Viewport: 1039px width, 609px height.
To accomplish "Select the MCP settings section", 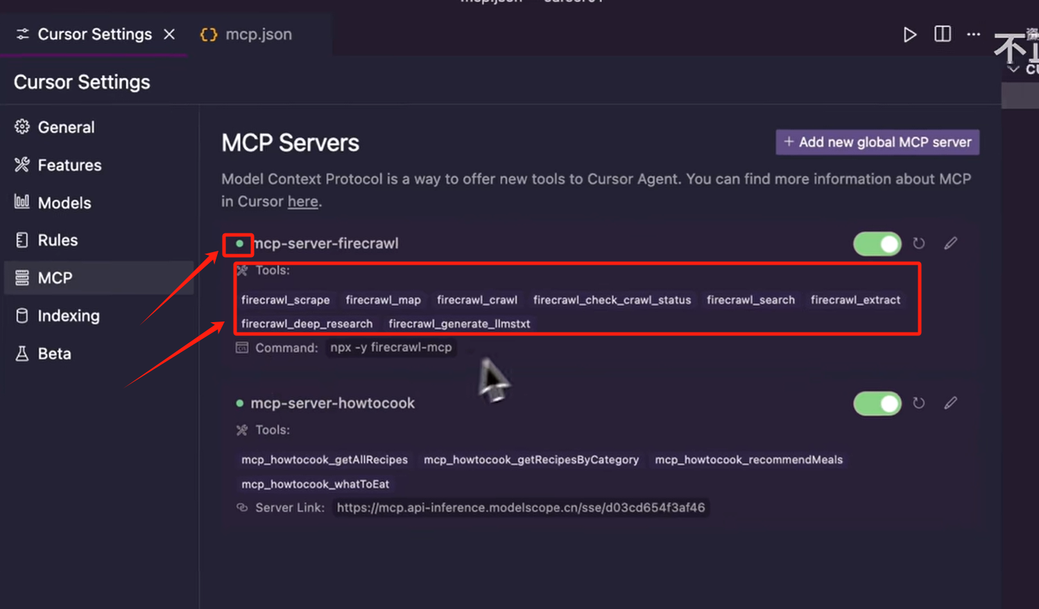I will pyautogui.click(x=98, y=278).
